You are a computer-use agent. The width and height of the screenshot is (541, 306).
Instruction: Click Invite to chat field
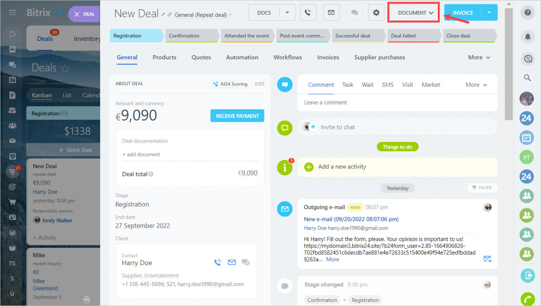coord(397,127)
